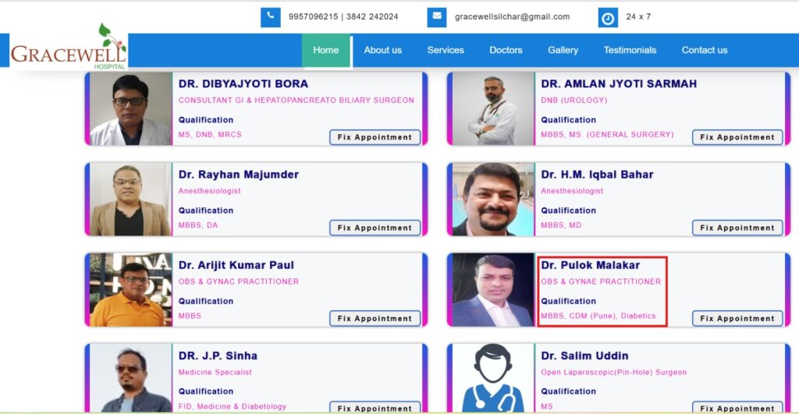
Task: Click the clock icon beside 24 x 7
Action: (608, 18)
